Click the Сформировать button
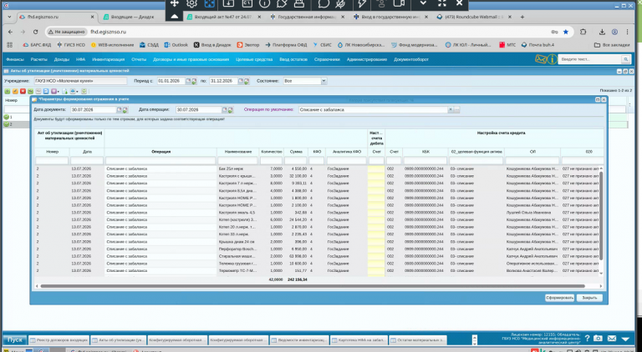 point(559,298)
